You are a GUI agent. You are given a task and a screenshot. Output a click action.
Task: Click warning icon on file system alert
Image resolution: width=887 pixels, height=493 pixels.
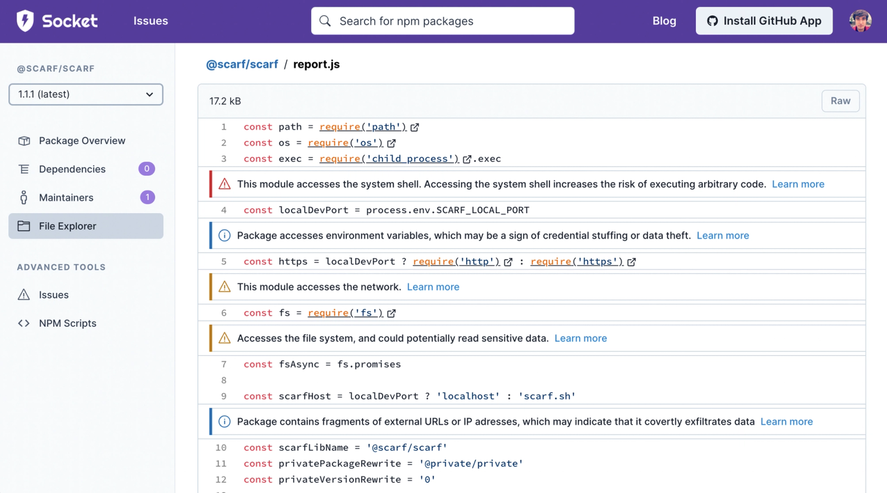[225, 338]
